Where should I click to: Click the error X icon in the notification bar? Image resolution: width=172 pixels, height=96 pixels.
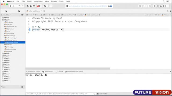click(67, 6)
